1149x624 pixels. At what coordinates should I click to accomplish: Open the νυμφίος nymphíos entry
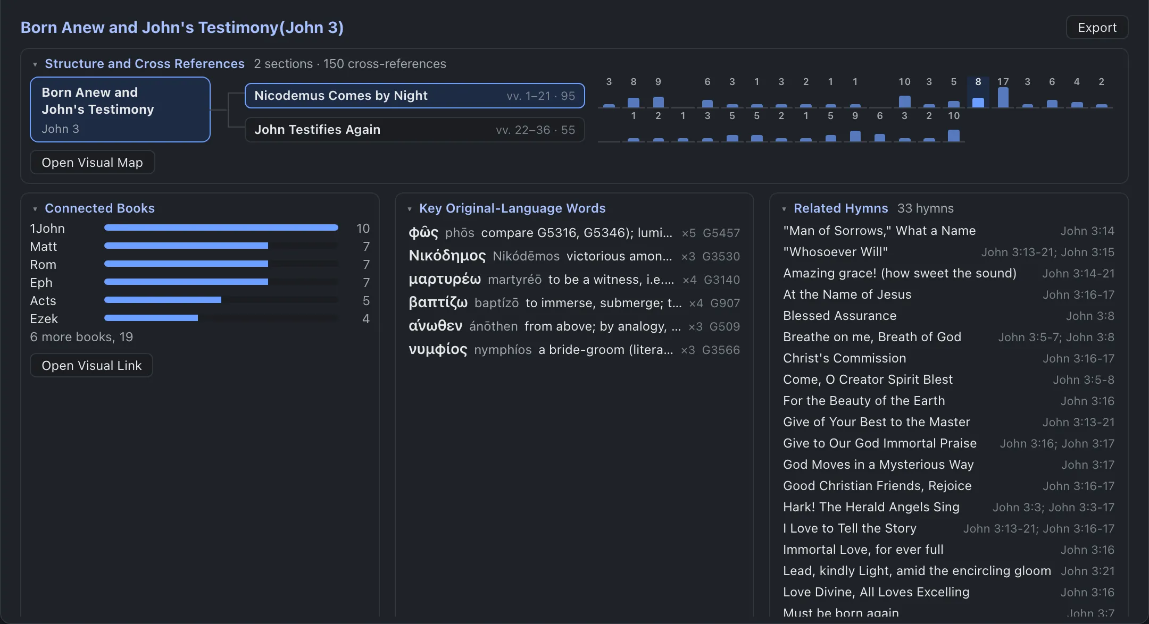[x=574, y=350]
